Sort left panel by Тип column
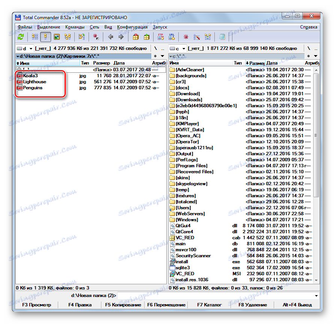This screenshot has height=324, width=335. coord(86,63)
